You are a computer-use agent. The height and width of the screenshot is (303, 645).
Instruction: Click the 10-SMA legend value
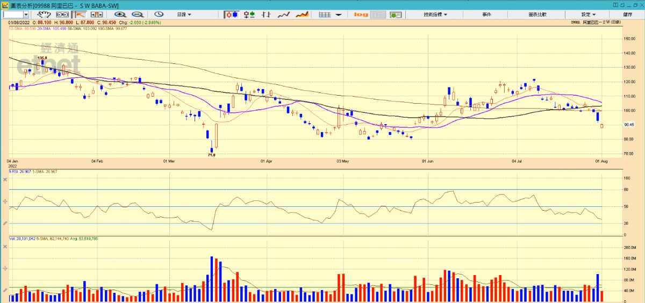23,28
